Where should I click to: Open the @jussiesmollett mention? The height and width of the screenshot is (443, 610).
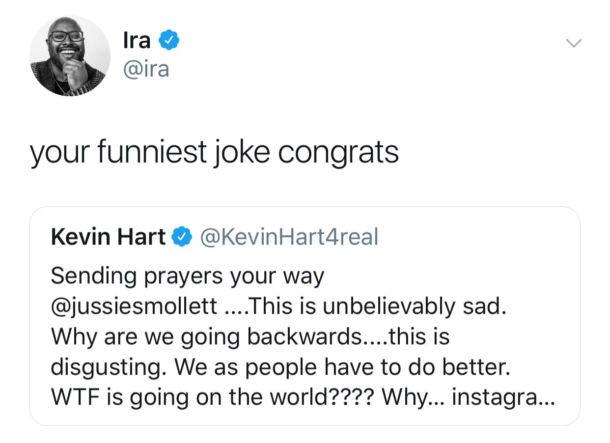click(x=134, y=306)
